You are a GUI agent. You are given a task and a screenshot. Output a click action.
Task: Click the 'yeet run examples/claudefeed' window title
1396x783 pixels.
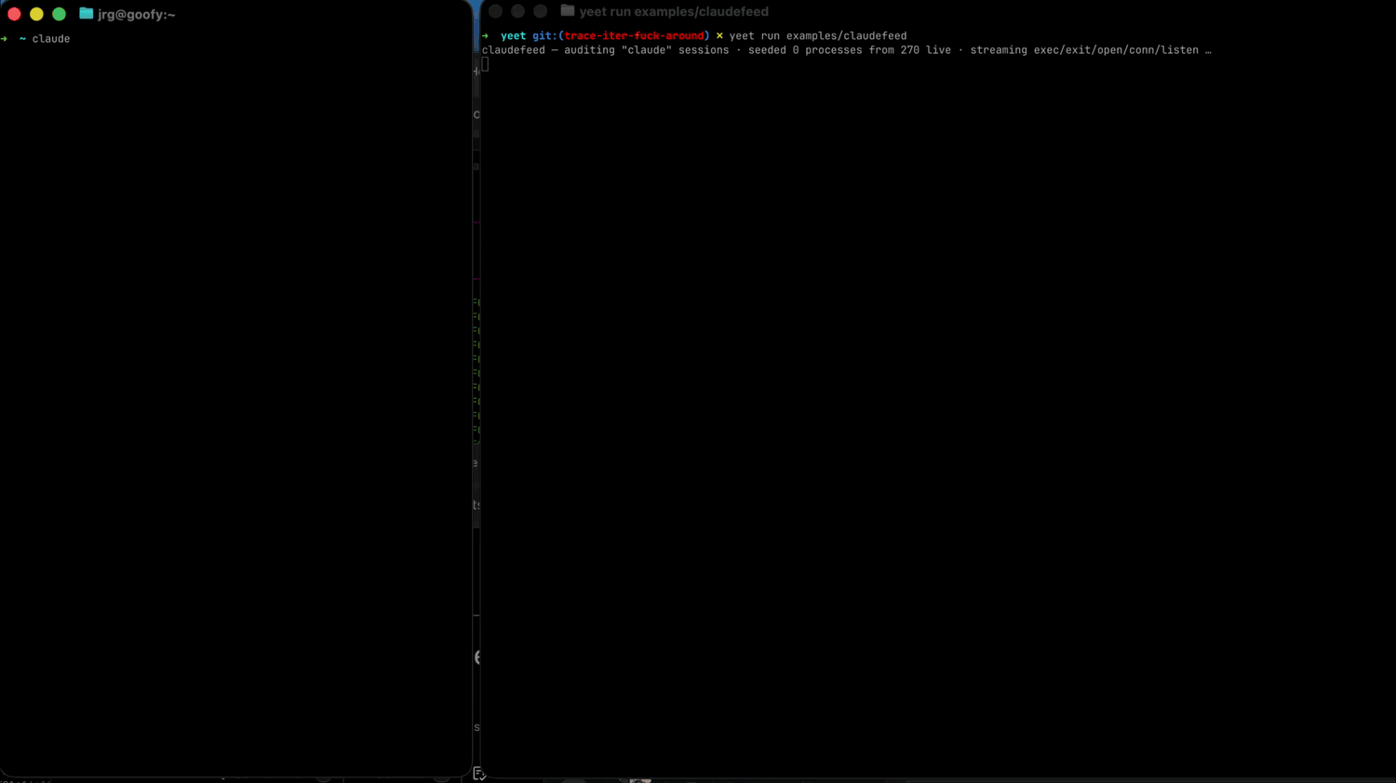(674, 11)
